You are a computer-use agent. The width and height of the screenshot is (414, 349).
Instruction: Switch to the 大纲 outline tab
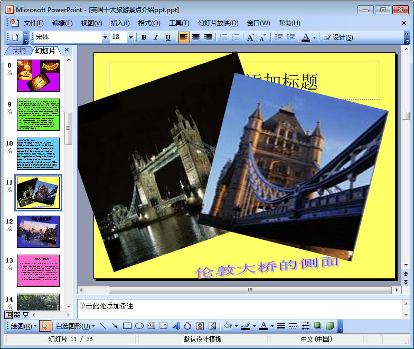(19, 51)
